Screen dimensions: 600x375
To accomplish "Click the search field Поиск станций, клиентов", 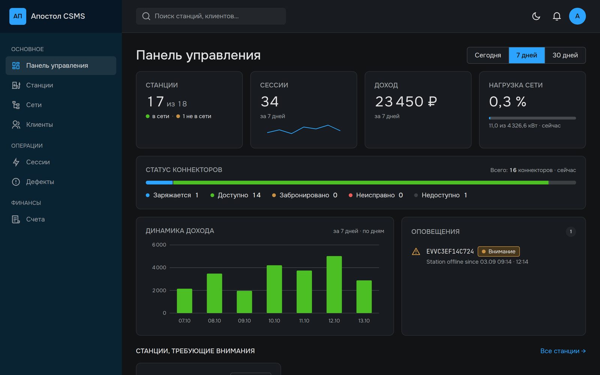I will coord(211,16).
